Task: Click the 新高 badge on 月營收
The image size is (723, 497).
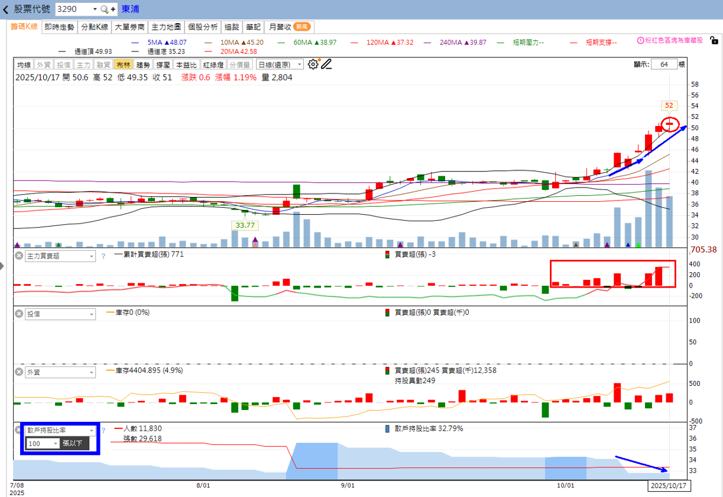Action: [x=301, y=27]
